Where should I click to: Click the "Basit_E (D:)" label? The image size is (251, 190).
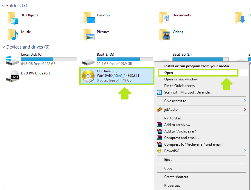tap(106, 54)
